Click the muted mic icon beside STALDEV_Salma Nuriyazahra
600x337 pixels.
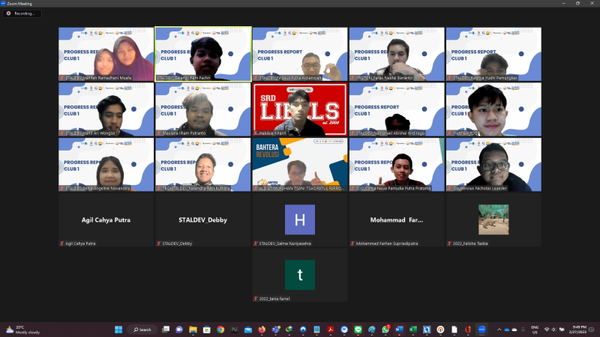tap(255, 243)
